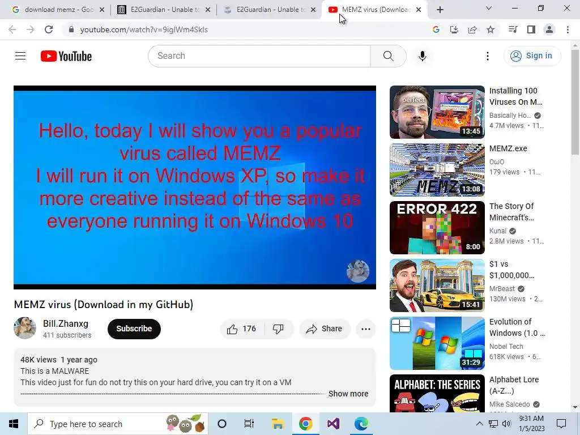Open YouTube settings three-dot menu
This screenshot has width=580, height=435.
tap(488, 56)
